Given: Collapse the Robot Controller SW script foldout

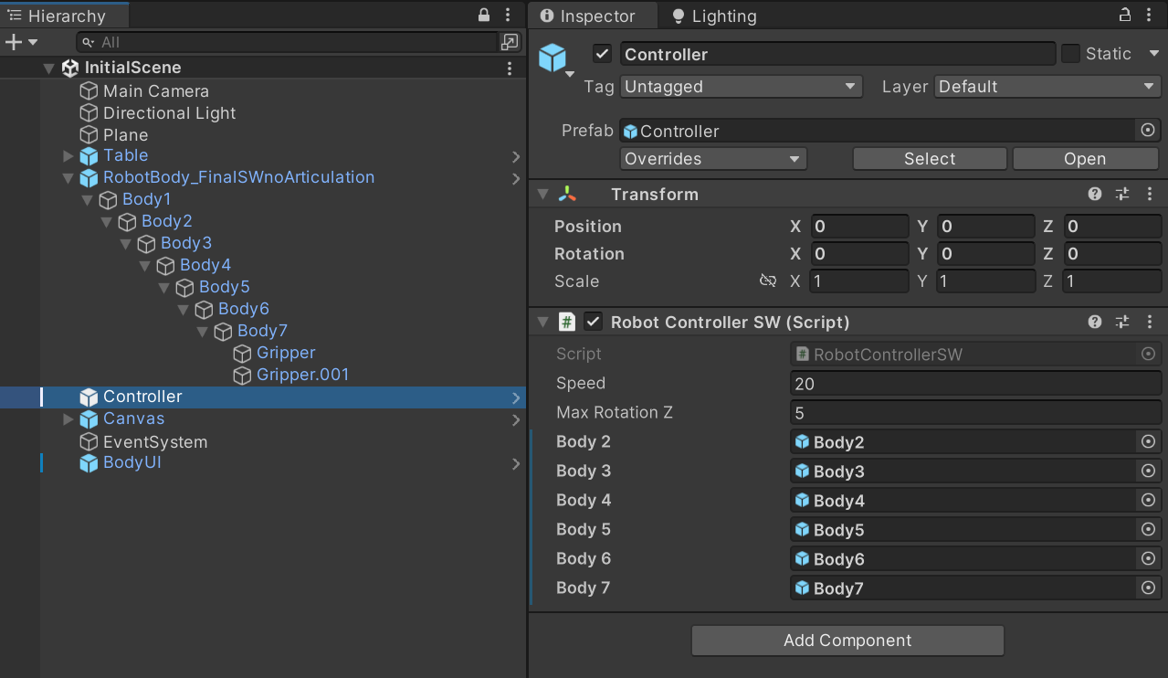Looking at the screenshot, I should [543, 323].
